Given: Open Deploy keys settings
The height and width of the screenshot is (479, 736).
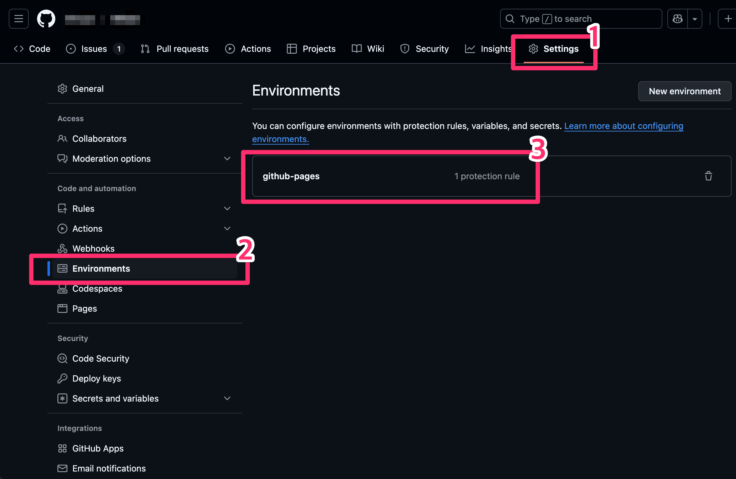Looking at the screenshot, I should 96,378.
